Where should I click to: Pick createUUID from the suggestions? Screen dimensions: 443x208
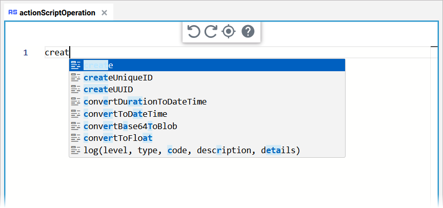click(x=108, y=90)
